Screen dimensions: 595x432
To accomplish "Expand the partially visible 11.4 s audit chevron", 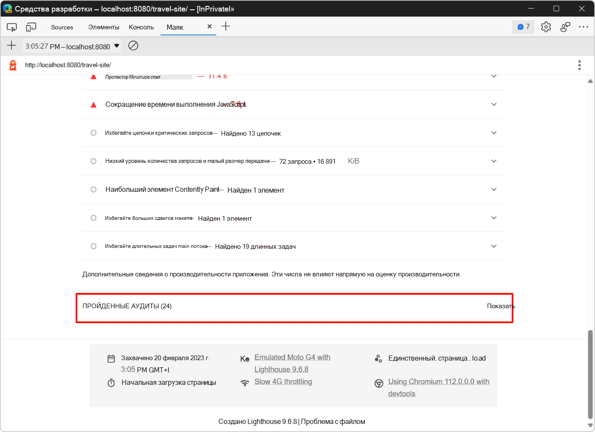I will (x=494, y=77).
